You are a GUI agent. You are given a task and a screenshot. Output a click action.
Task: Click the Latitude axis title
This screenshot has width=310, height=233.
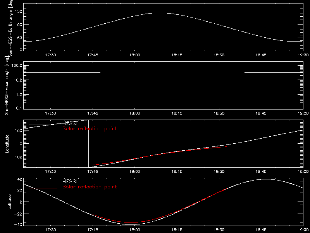[x=9, y=202]
